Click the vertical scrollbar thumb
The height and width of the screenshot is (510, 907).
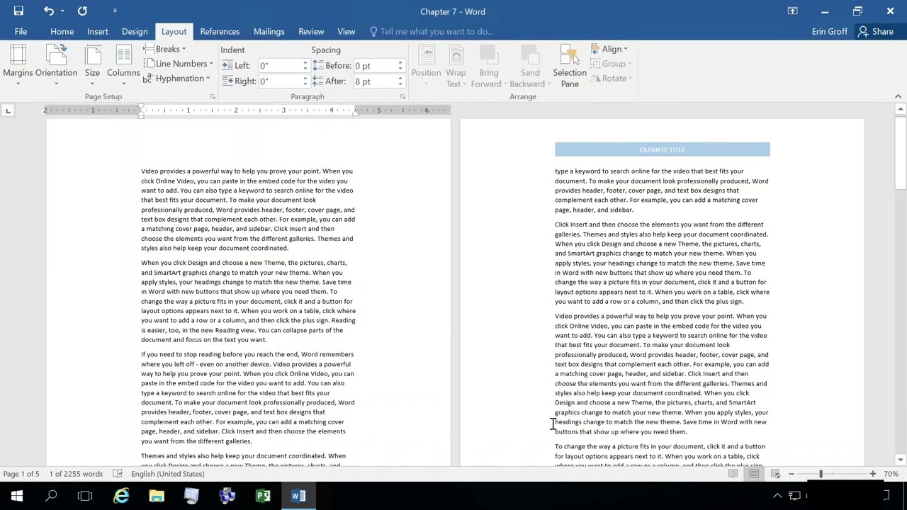[900, 154]
